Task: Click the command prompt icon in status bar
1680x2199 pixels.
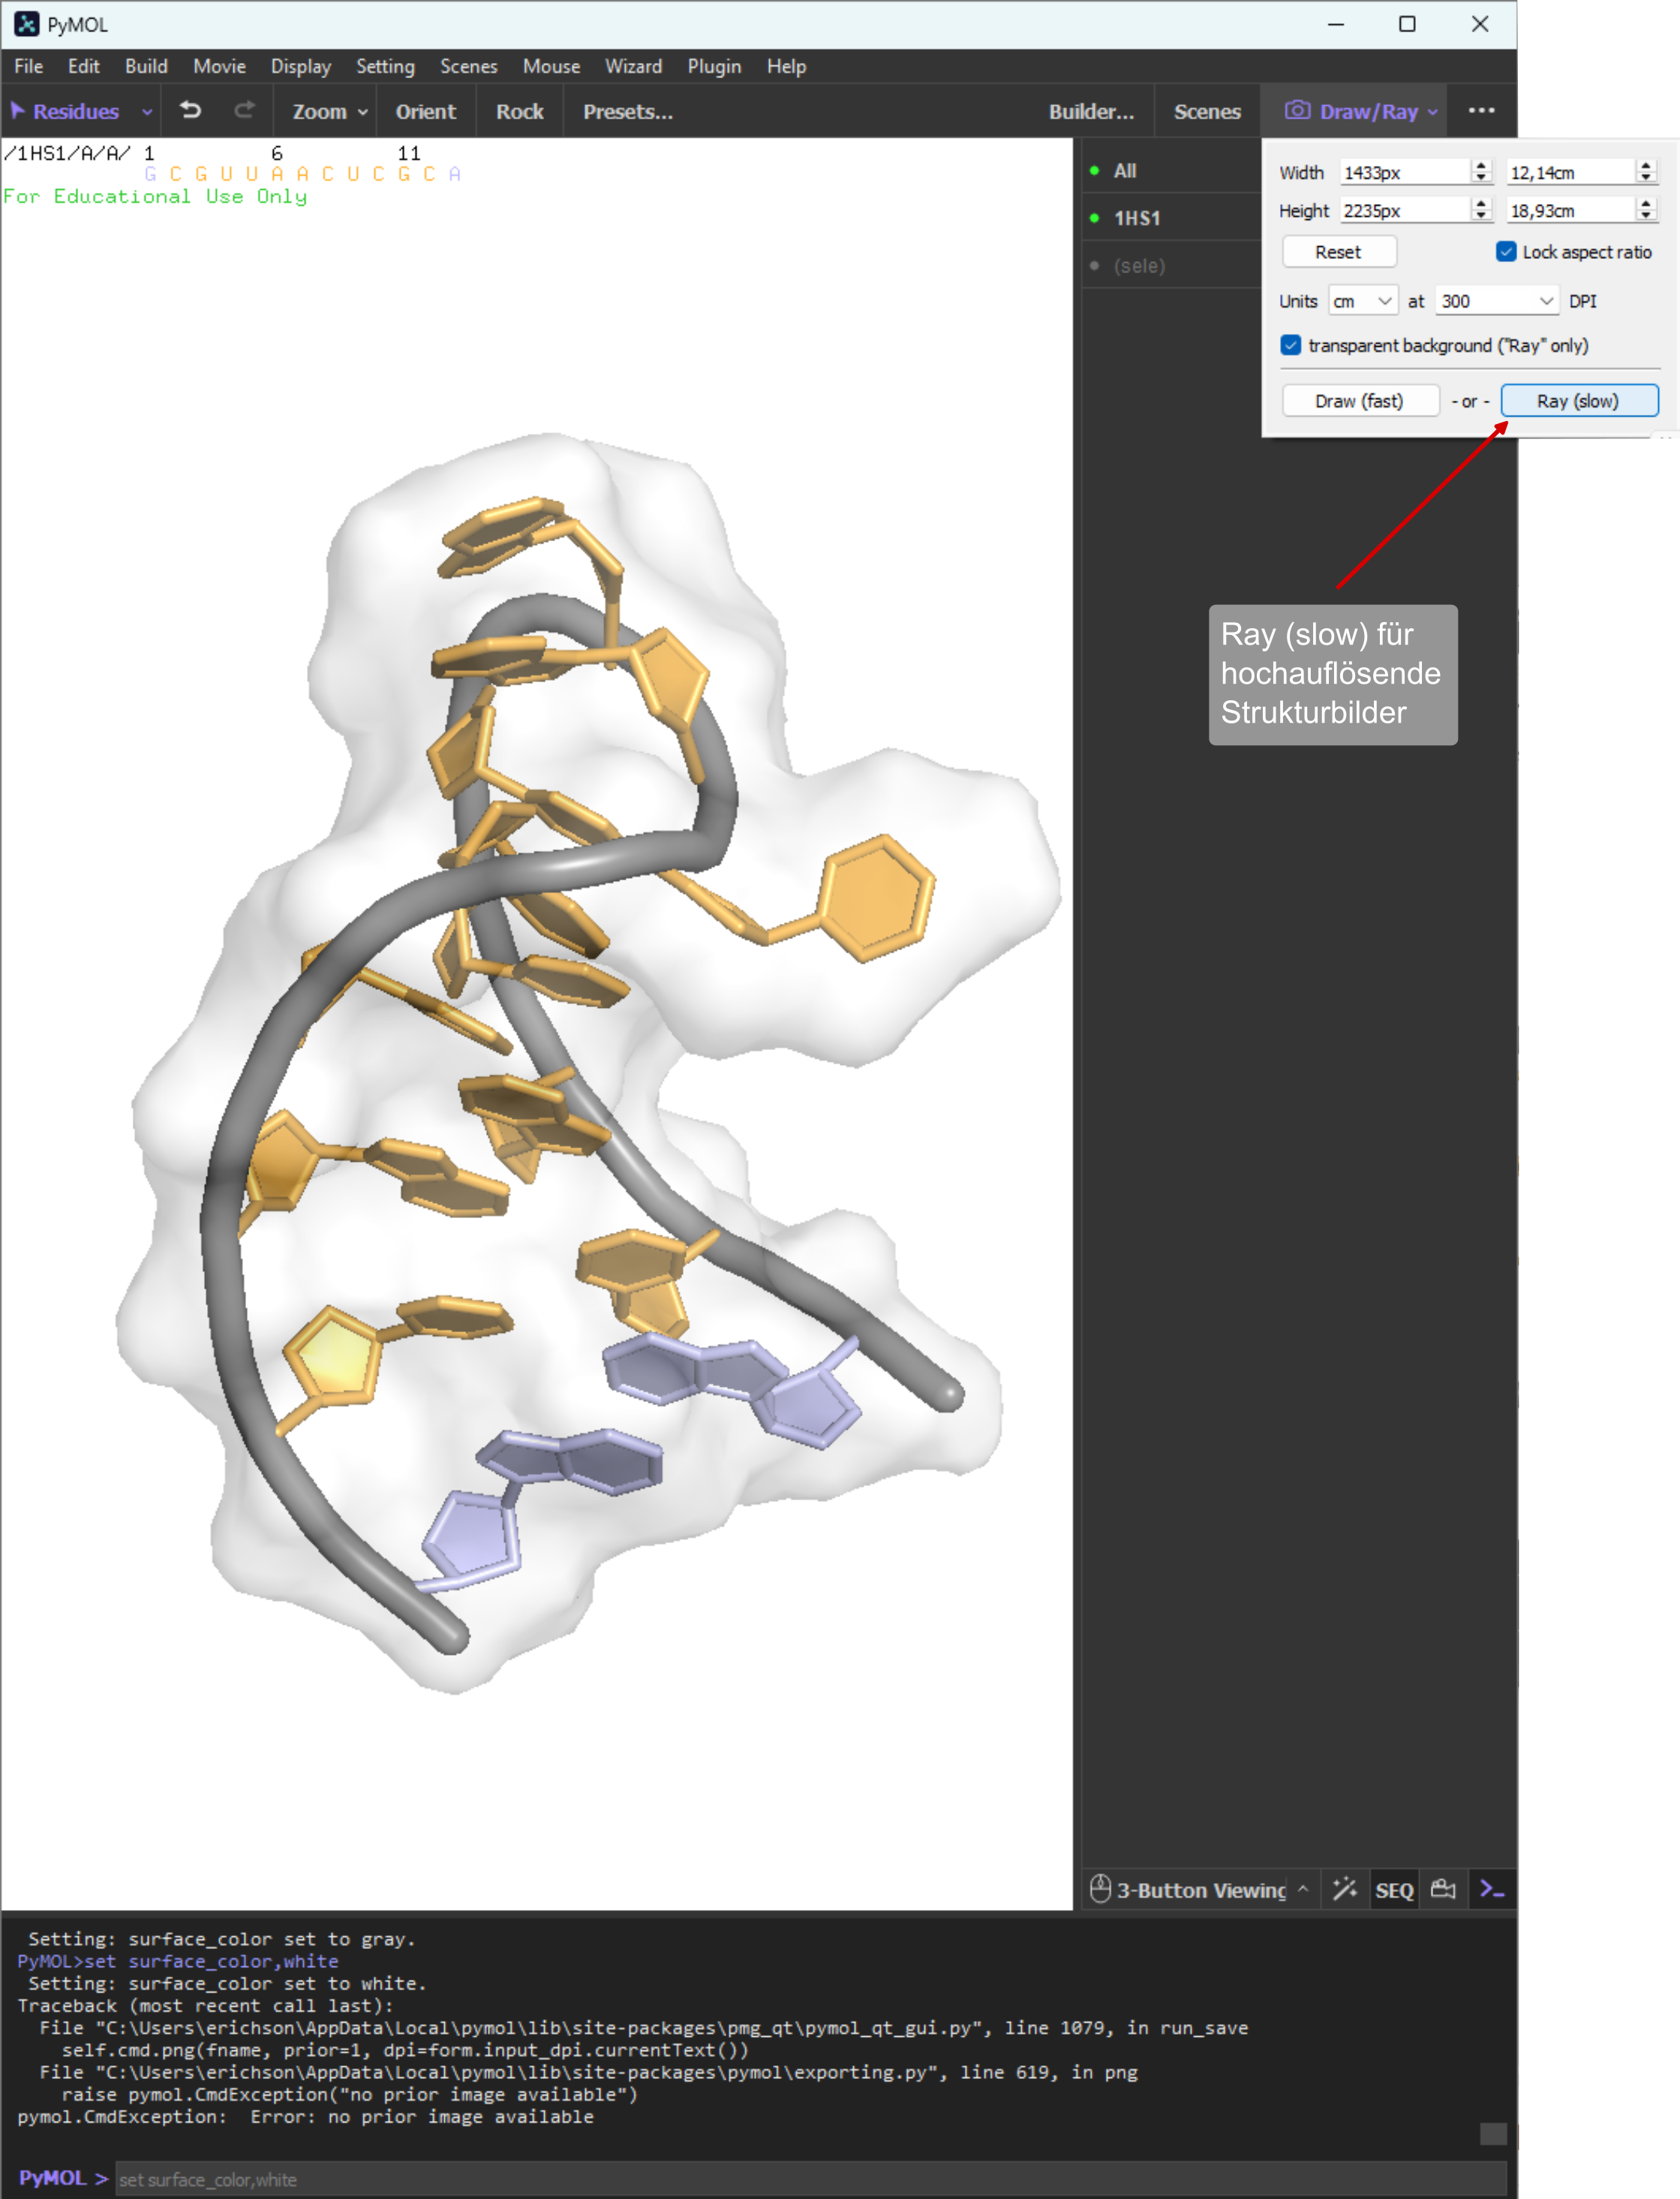Action: pyautogui.click(x=1492, y=1889)
